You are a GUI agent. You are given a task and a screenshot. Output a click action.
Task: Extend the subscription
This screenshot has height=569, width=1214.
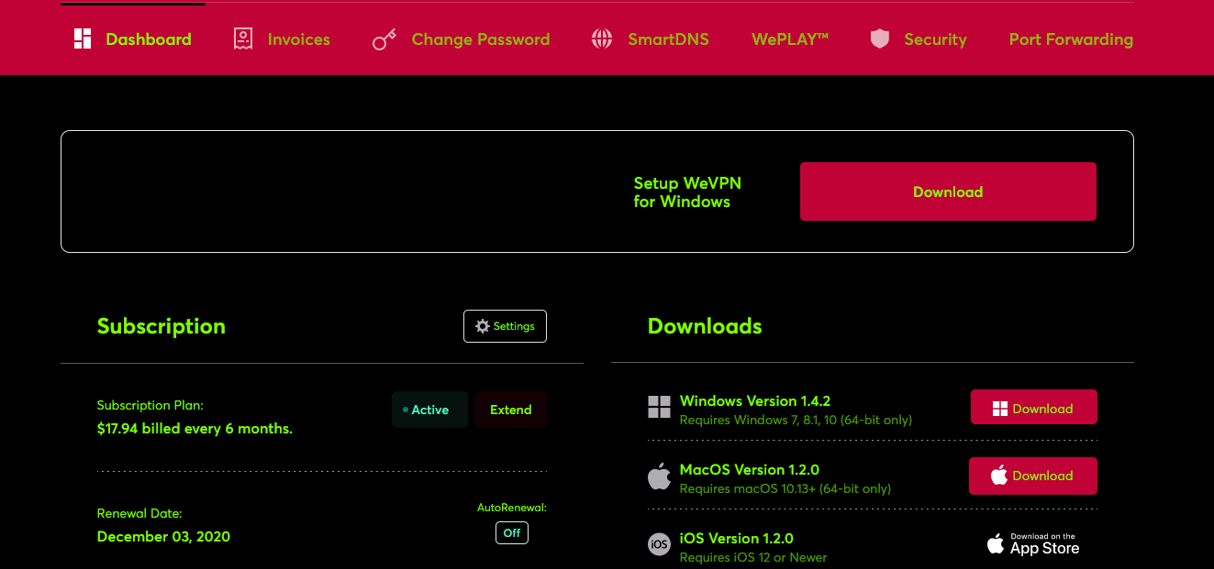[x=511, y=410]
